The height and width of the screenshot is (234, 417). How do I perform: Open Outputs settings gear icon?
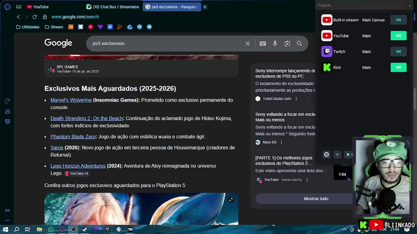[x=326, y=155]
